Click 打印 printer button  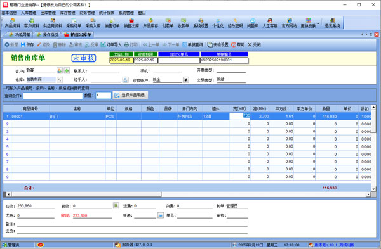pos(131,44)
